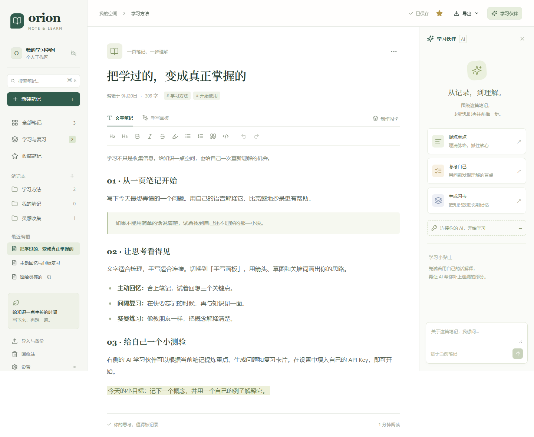Click the plus icon inside 新建笔记 button
Image resolution: width=534 pixels, height=437 pixels.
72,99
